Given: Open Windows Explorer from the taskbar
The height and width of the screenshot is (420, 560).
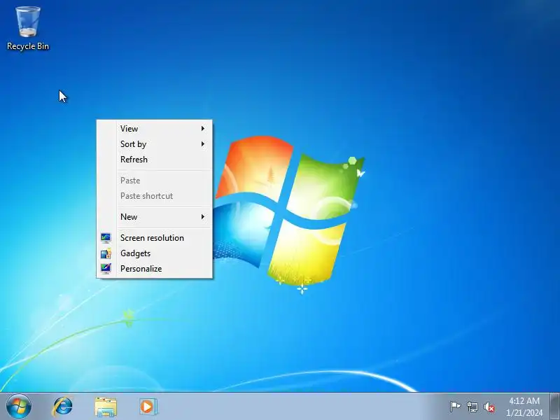Looking at the screenshot, I should [106, 407].
